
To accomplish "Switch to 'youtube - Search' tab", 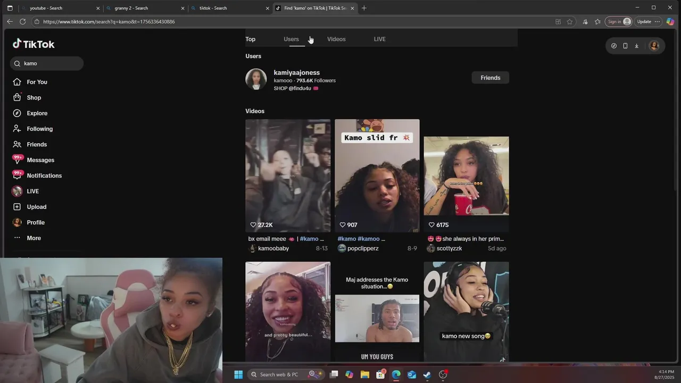I will tap(60, 8).
